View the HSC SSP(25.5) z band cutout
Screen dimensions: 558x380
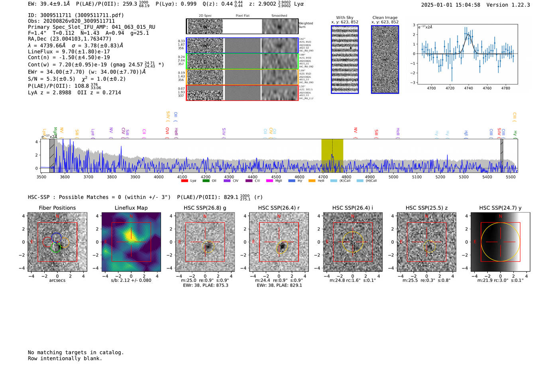[x=426, y=242]
